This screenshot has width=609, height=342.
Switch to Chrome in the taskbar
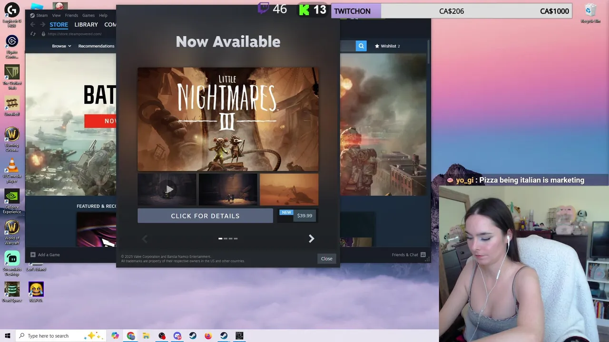click(x=131, y=336)
